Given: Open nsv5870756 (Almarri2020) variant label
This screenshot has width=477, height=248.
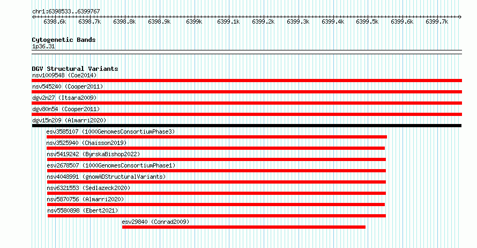Looking at the screenshot, I should [x=85, y=199].
